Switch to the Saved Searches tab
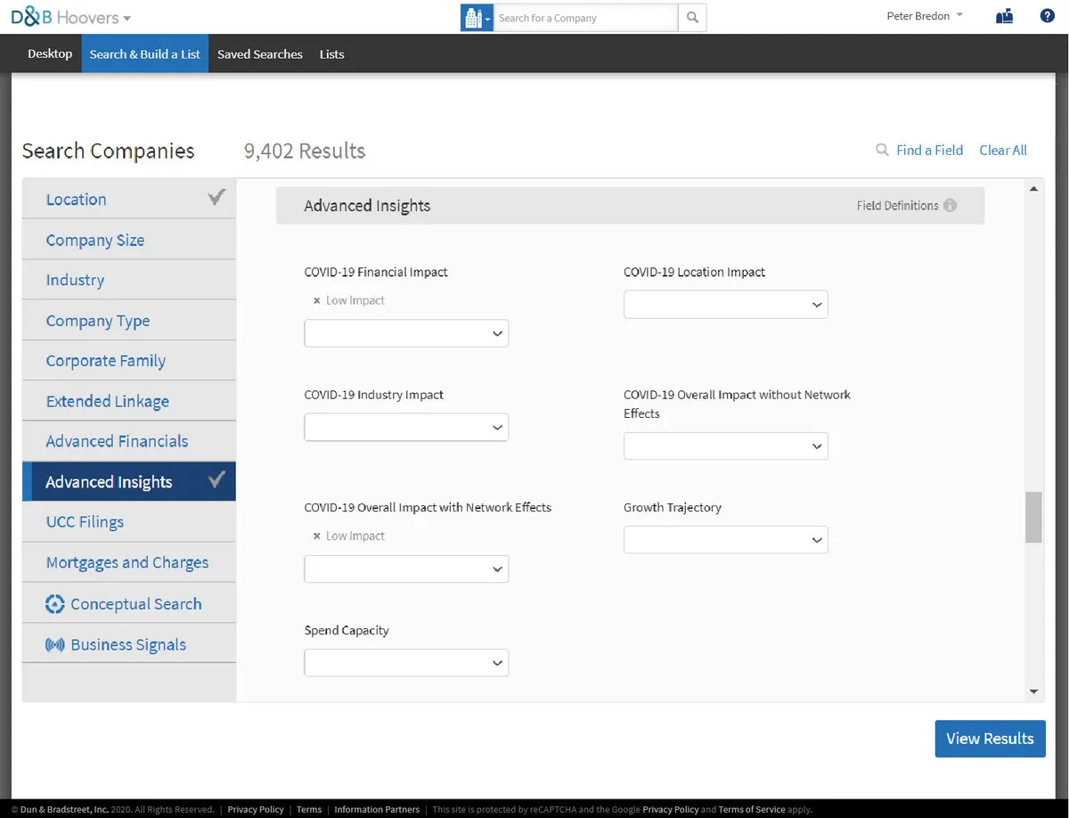This screenshot has width=1069, height=818. (x=259, y=54)
